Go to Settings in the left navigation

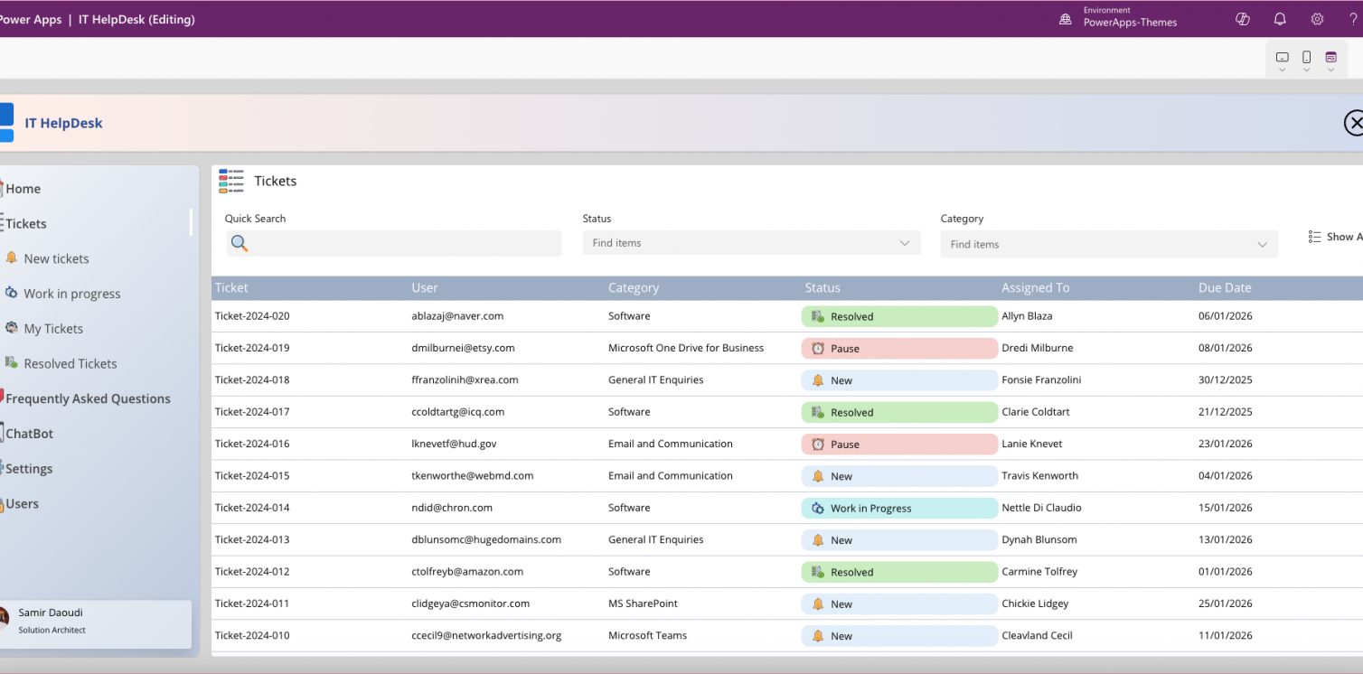click(x=28, y=468)
